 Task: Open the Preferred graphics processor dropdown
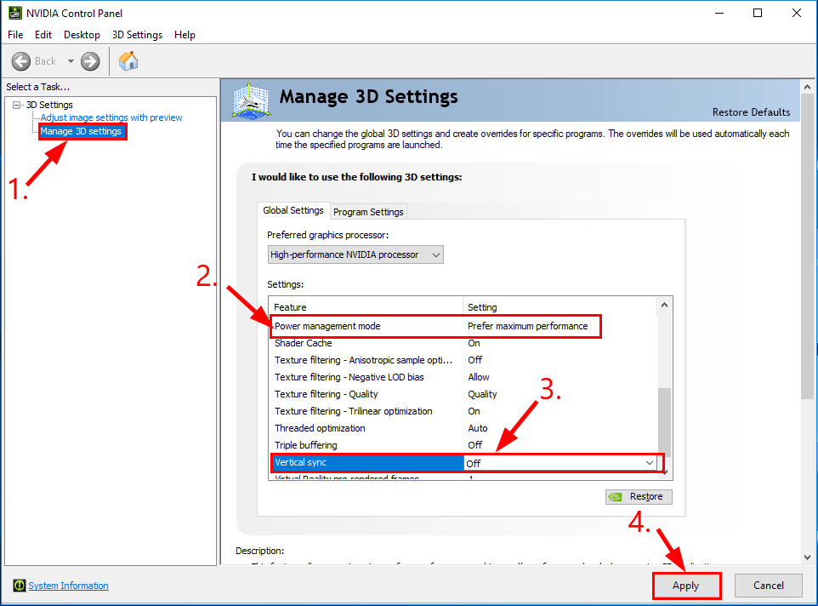(355, 254)
